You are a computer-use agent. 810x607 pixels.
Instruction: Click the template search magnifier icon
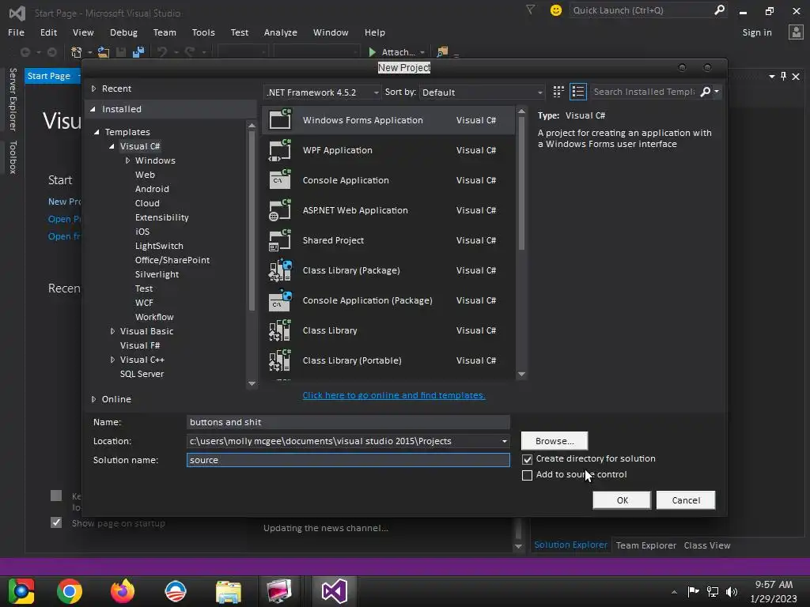[x=705, y=92]
